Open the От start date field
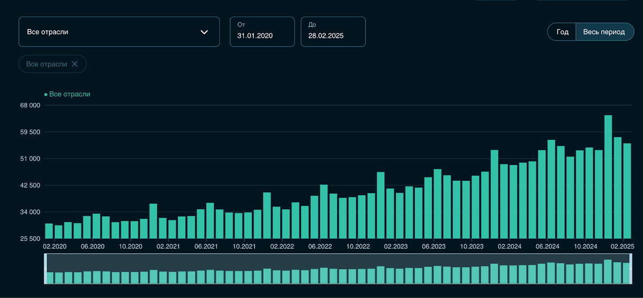The width and height of the screenshot is (643, 298). tap(263, 32)
